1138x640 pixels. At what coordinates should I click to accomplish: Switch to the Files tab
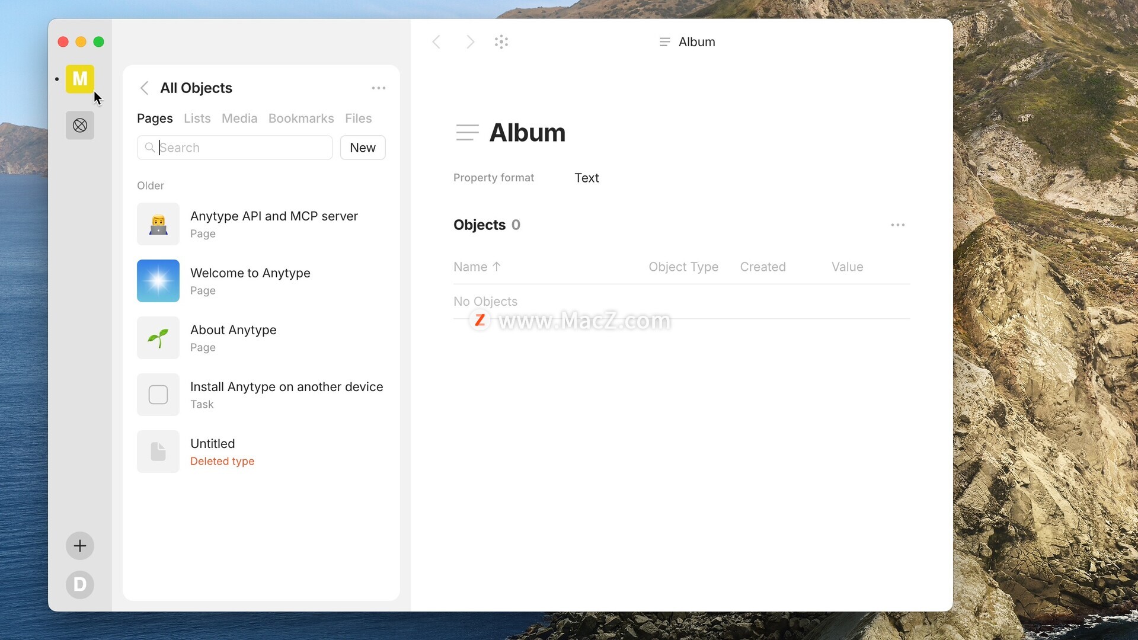tap(359, 119)
